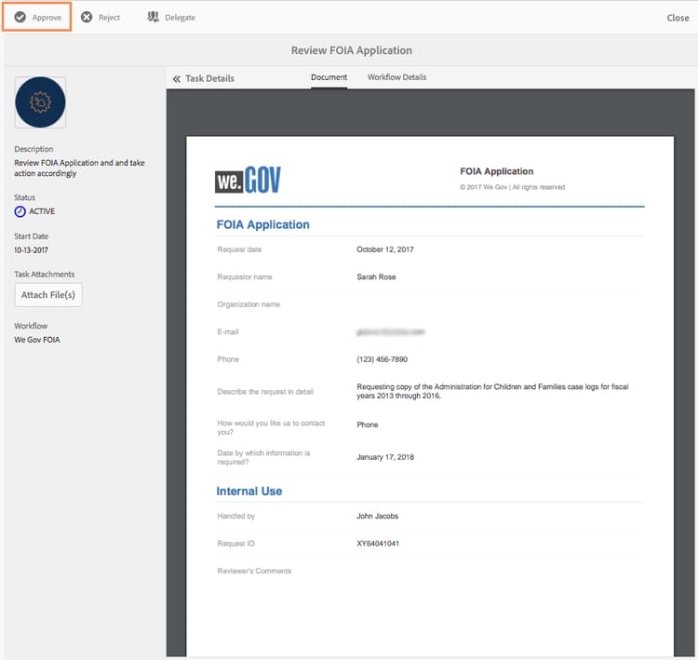Image resolution: width=698 pixels, height=660 pixels.
Task: Select request date 'October 12, 2017'
Action: (385, 249)
